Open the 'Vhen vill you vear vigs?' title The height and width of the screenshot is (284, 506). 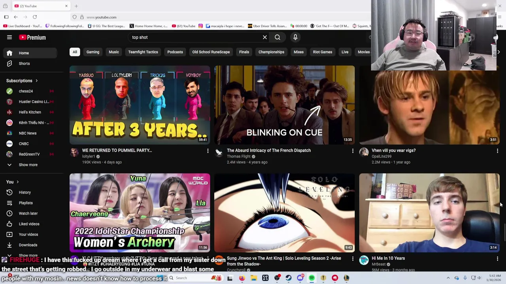point(393,150)
